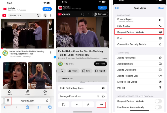Report the video
167x113 pixels.
pos(100,71)
